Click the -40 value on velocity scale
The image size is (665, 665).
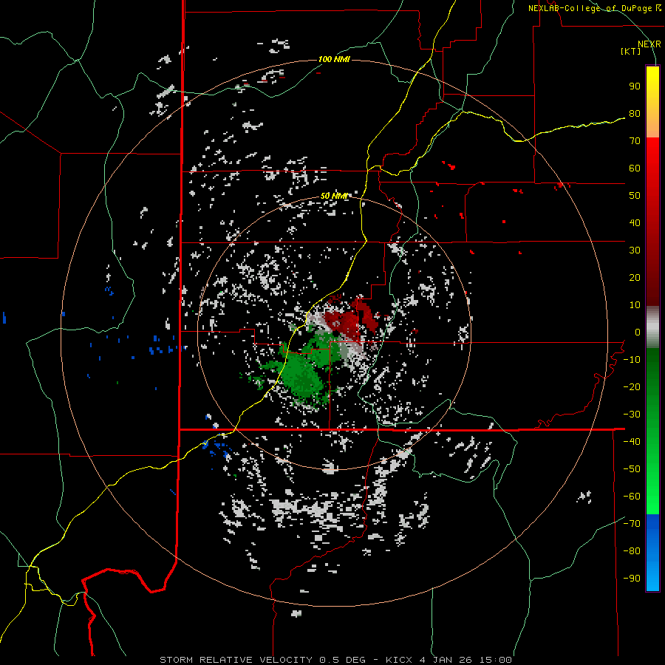[x=632, y=442]
